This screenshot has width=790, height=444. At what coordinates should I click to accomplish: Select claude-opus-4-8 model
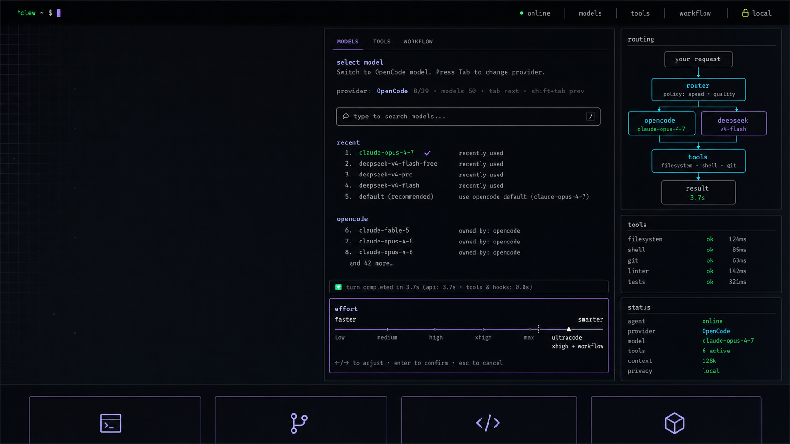tap(386, 241)
